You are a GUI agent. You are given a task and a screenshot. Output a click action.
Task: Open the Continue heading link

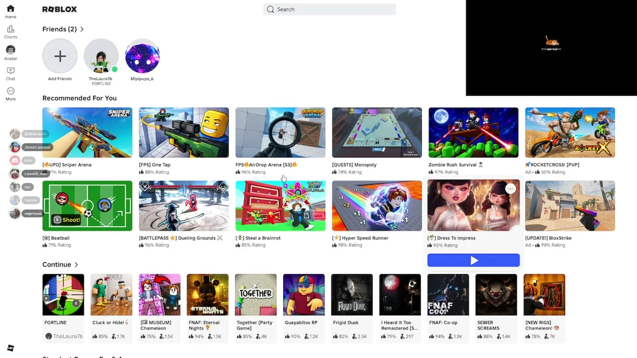pos(57,265)
